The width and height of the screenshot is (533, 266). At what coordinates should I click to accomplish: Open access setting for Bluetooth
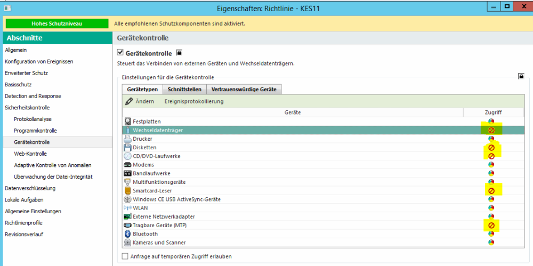pos(491,233)
